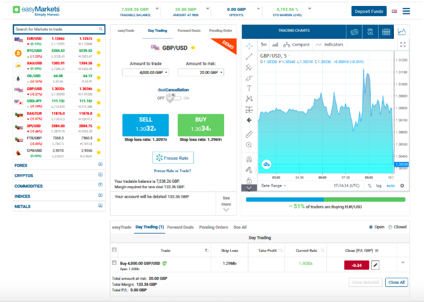This screenshot has width=424, height=302.
Task: Select the brush drawing tool
Action: coord(249,78)
